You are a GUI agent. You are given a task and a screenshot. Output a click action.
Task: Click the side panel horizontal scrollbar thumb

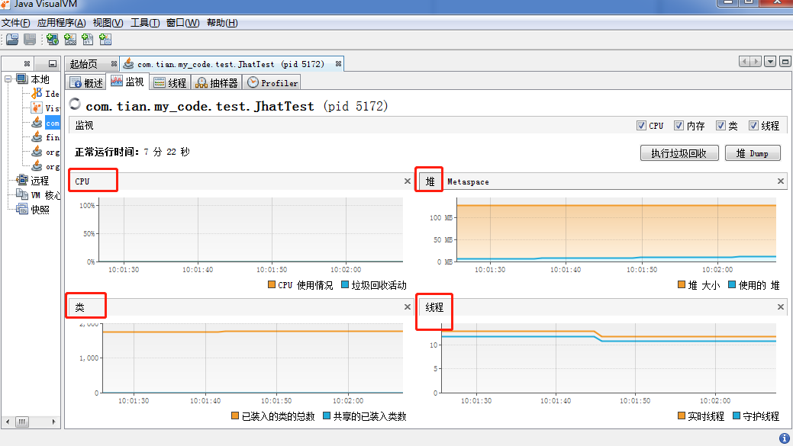(x=21, y=422)
